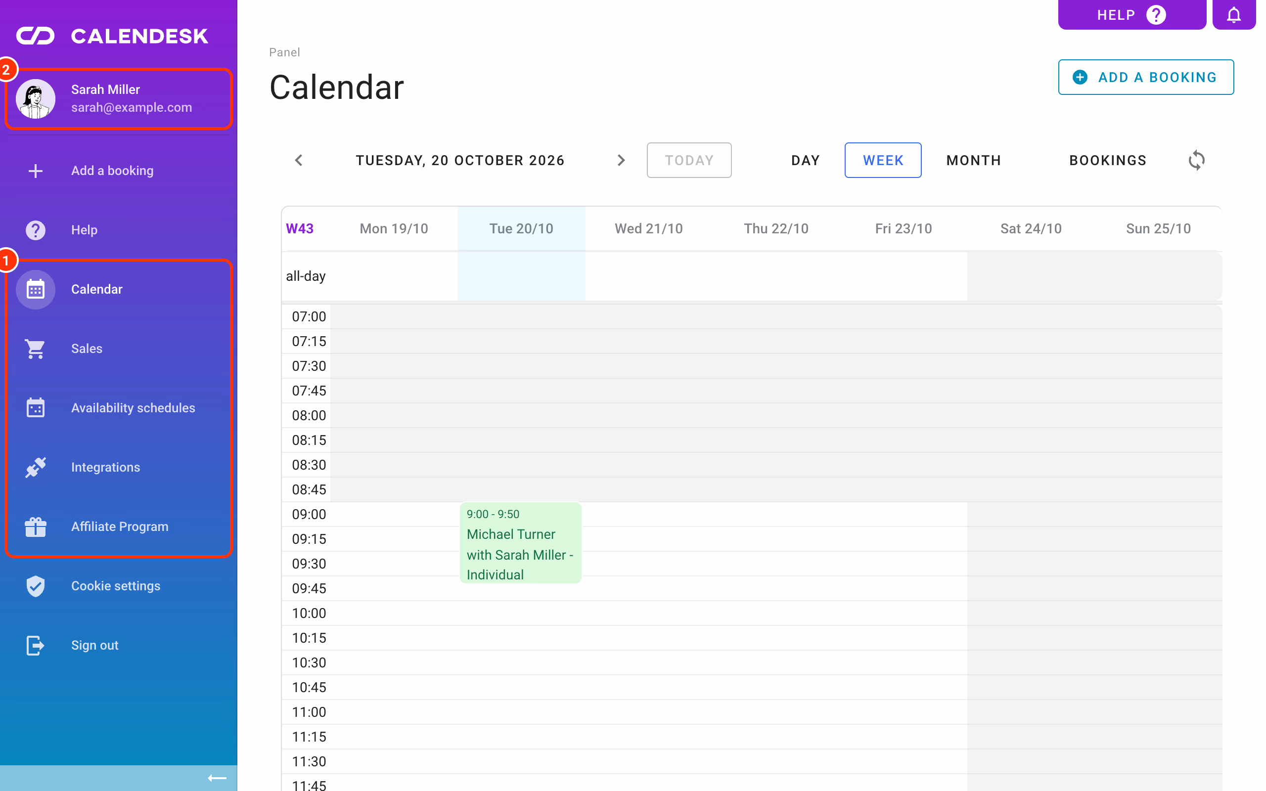Click the Sat 24/10 column header
The image size is (1266, 791).
coord(1031,228)
